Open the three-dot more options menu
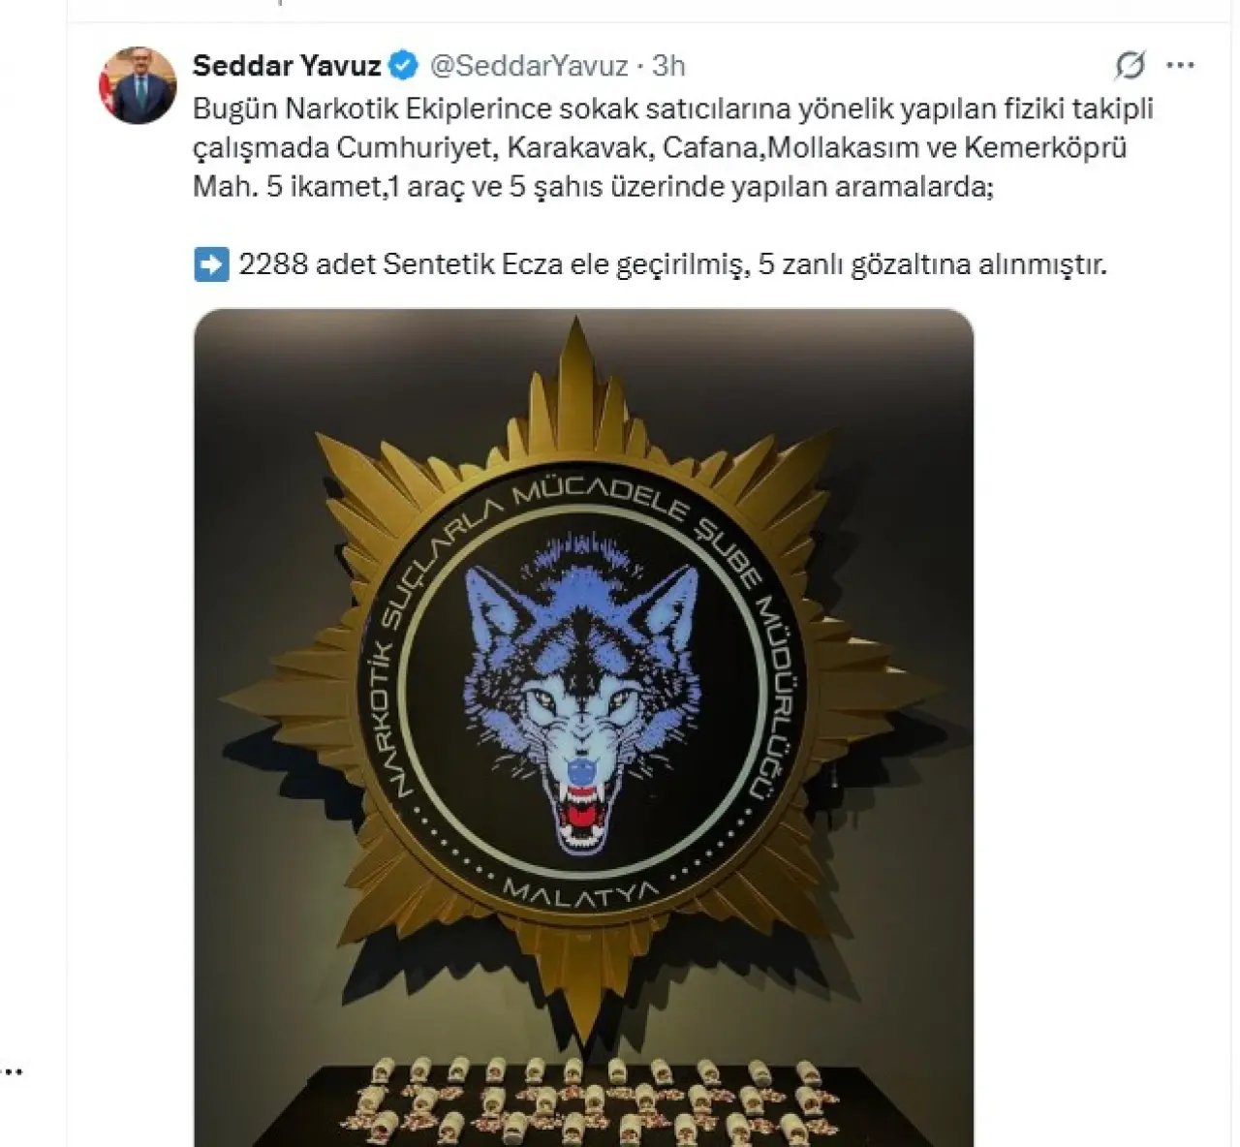This screenshot has height=1147, width=1240. (x=1180, y=66)
